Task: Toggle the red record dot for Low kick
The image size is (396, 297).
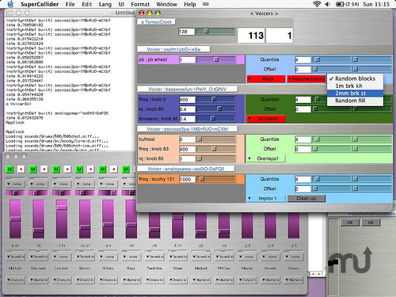Action: pos(67,169)
